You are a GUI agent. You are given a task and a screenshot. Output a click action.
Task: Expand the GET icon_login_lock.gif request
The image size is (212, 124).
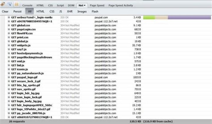(x=9, y=97)
